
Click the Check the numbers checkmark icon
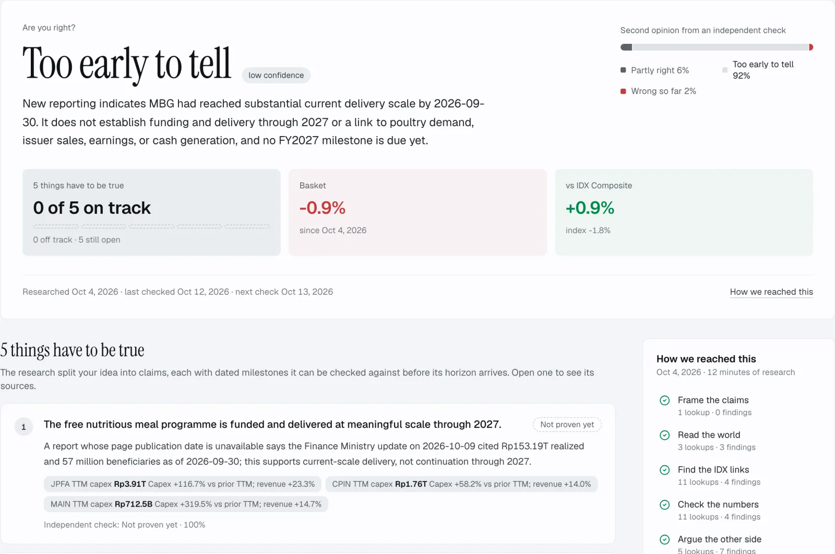664,505
